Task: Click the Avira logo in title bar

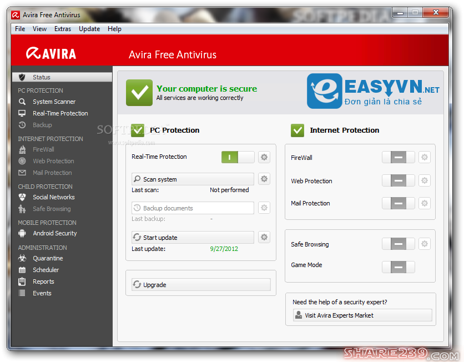Action: click(16, 15)
